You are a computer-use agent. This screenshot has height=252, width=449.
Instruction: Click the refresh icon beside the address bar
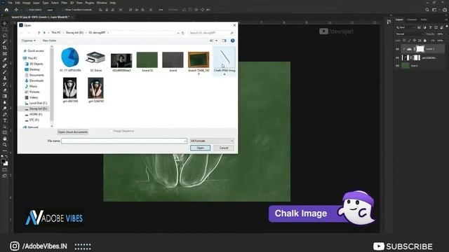pos(183,33)
